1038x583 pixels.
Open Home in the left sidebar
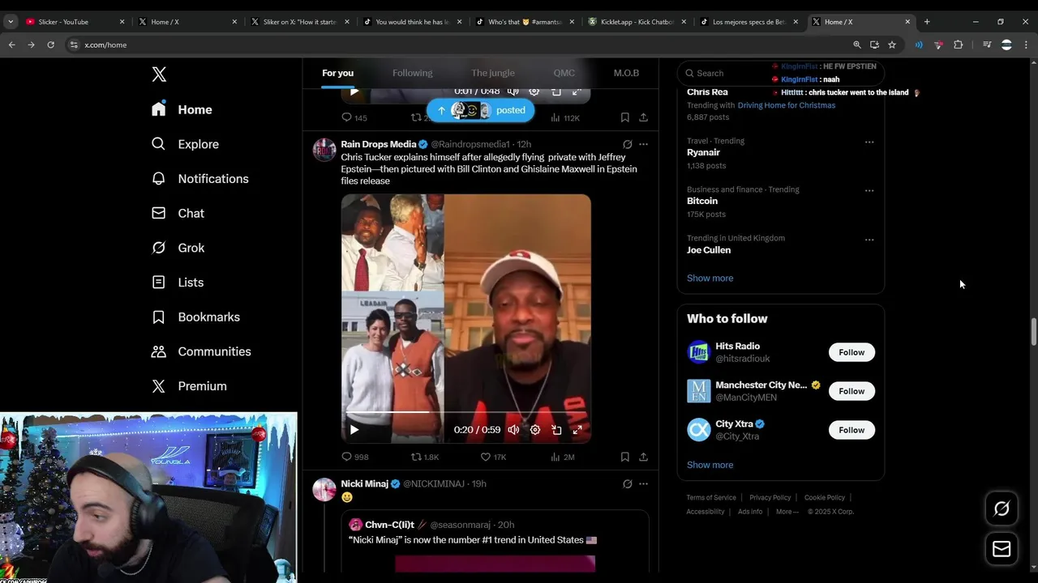pos(182,109)
